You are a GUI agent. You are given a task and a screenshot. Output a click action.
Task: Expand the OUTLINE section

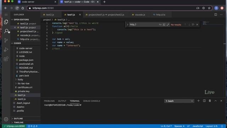click(x=18, y=118)
